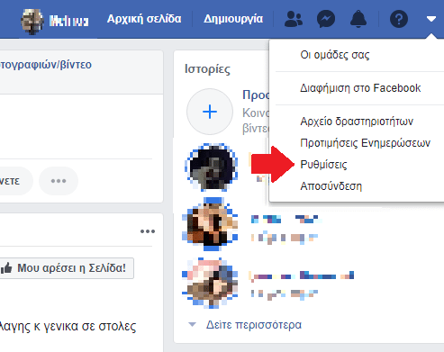Click the Help question mark icon
444x352 pixels.
[399, 19]
